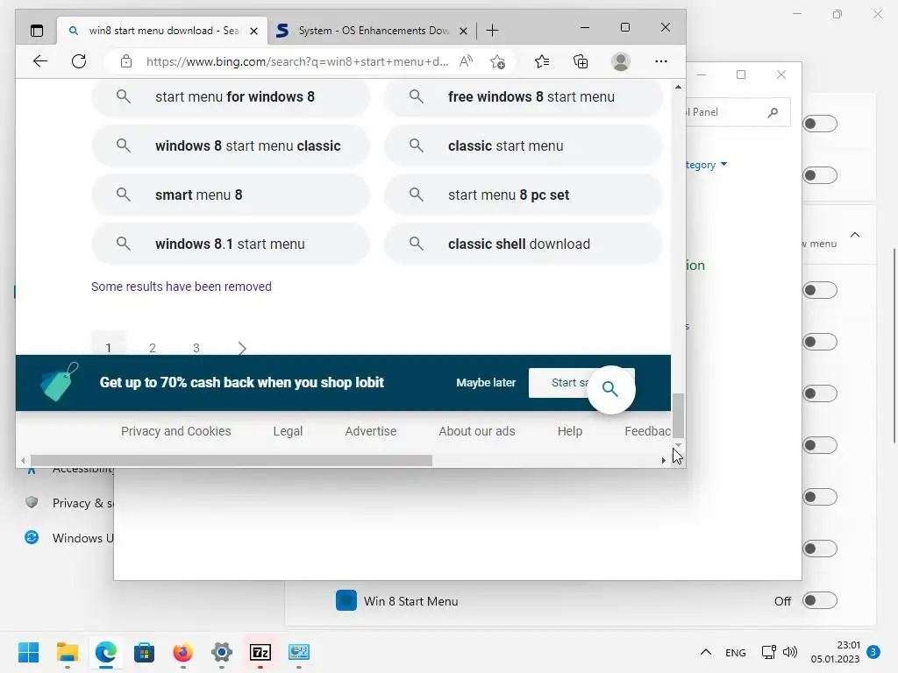
Task: Open the Favorites list icon
Action: coord(542,61)
